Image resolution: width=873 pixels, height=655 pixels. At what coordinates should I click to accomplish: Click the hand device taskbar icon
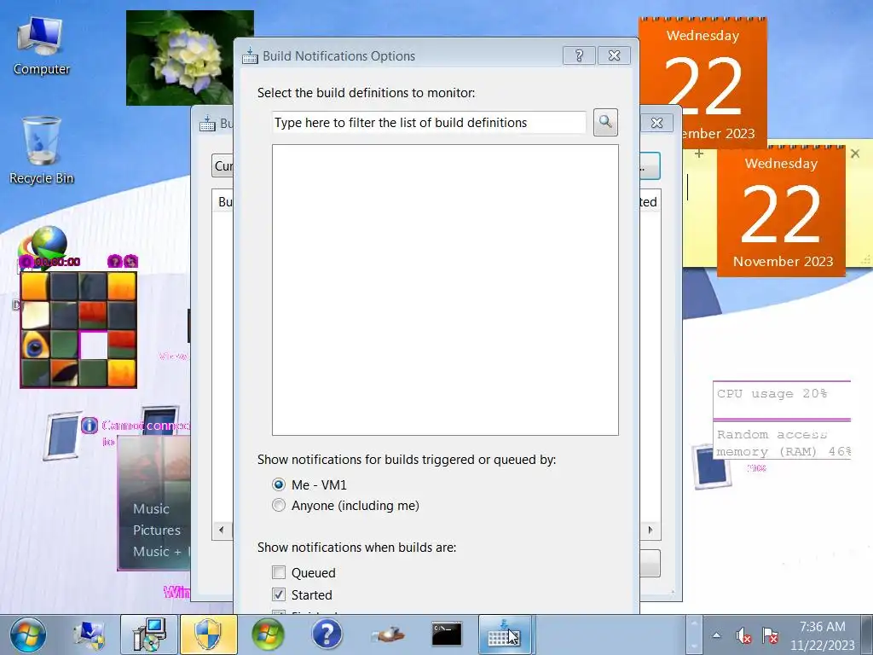[388, 635]
